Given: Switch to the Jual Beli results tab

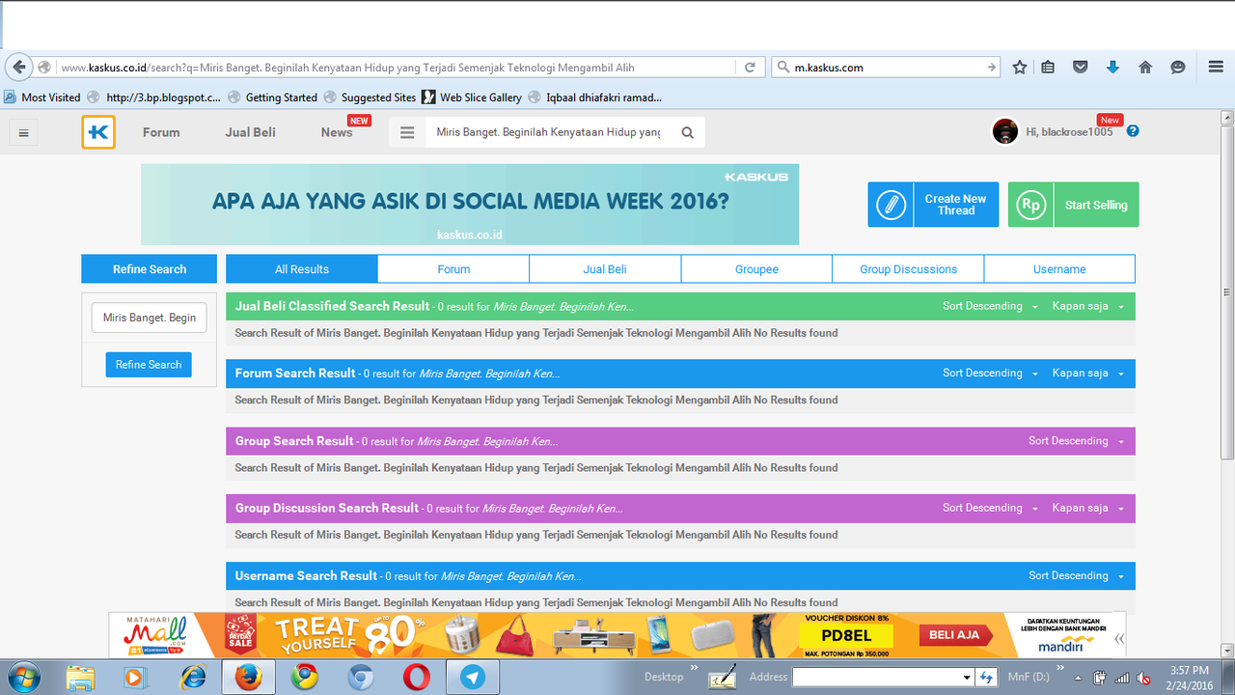Looking at the screenshot, I should click(605, 269).
